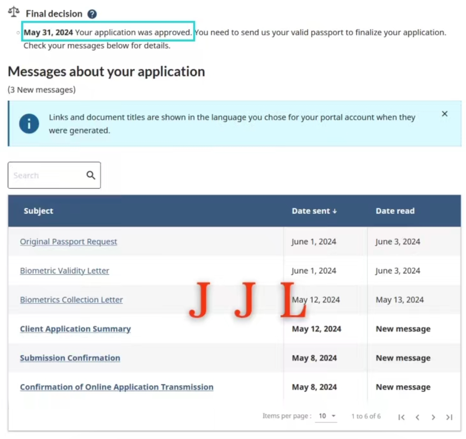Click the scales icon next to Final decision
This screenshot has width=466, height=439.
[x=14, y=13]
